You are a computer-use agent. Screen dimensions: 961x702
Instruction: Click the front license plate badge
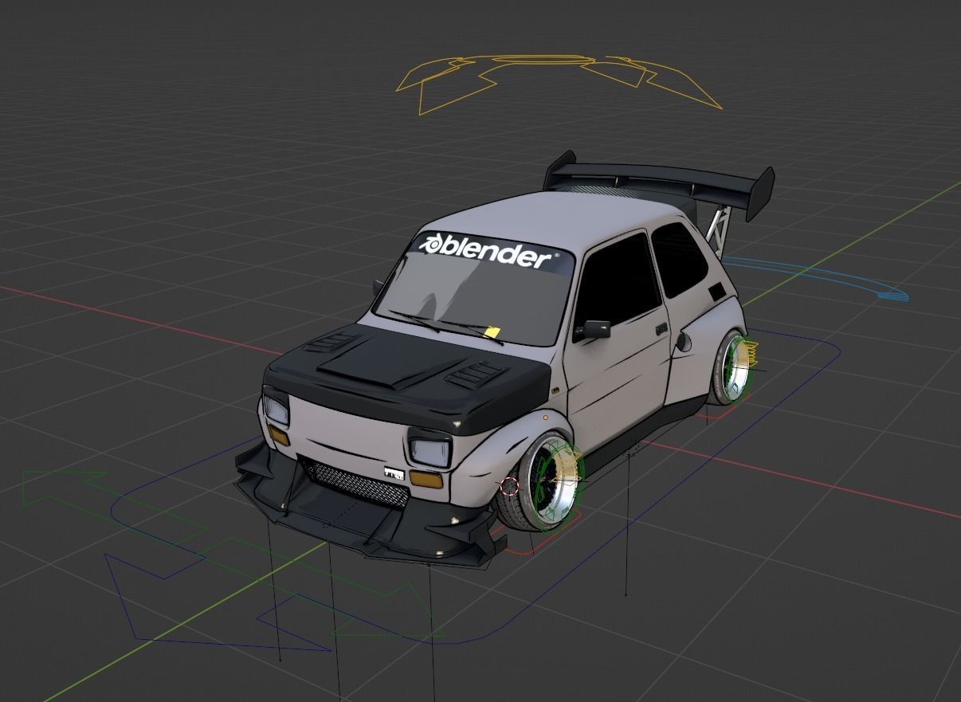394,473
